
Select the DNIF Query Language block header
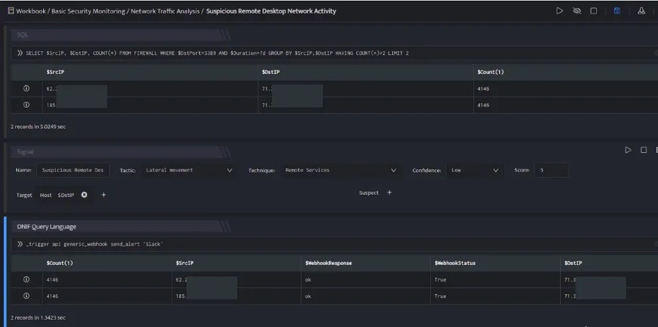(120, 227)
